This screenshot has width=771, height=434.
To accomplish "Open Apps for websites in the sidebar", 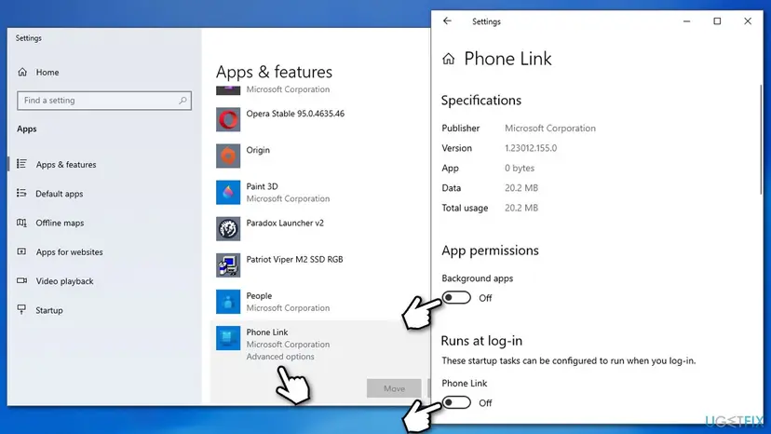I will click(69, 252).
